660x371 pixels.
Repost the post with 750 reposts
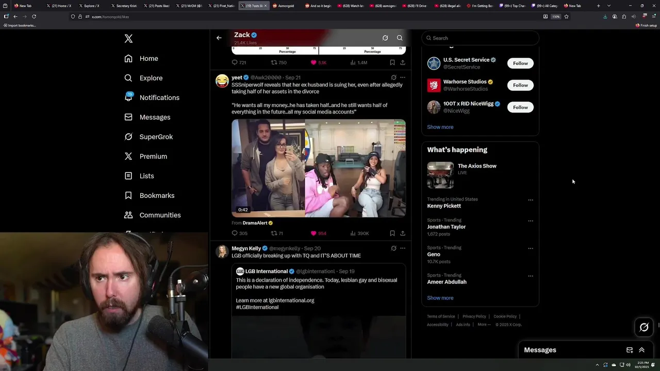pyautogui.click(x=278, y=62)
